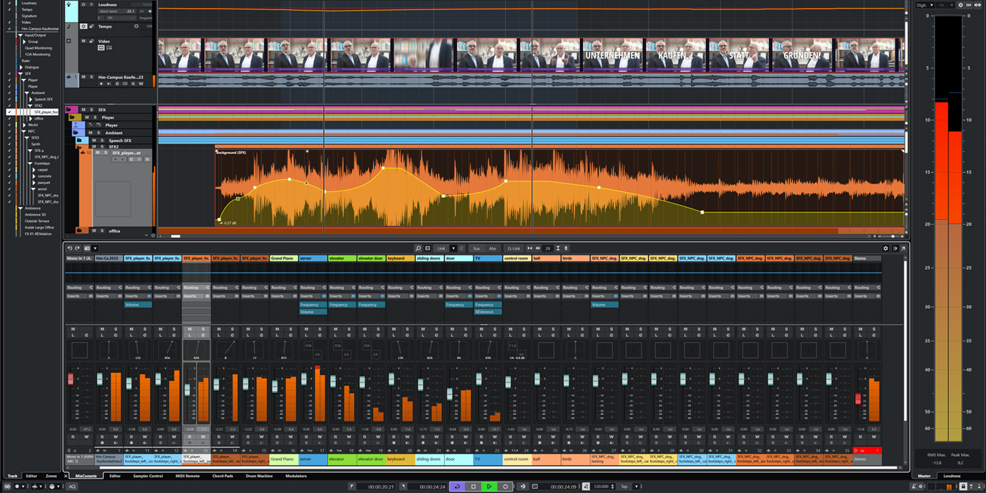Image resolution: width=986 pixels, height=493 pixels.
Task: Solo the Ambient folder track
Action: point(98,132)
